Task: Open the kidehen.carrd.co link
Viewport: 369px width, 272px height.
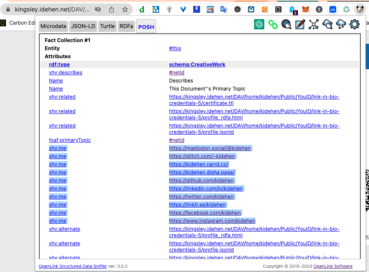Action: click(x=199, y=164)
